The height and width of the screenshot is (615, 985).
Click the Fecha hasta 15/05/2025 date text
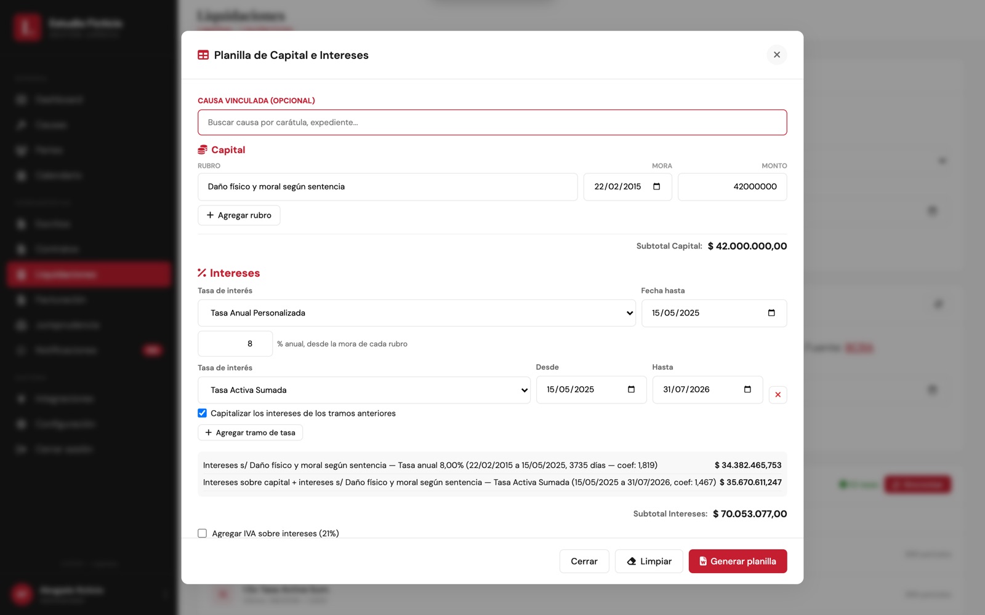tap(675, 313)
